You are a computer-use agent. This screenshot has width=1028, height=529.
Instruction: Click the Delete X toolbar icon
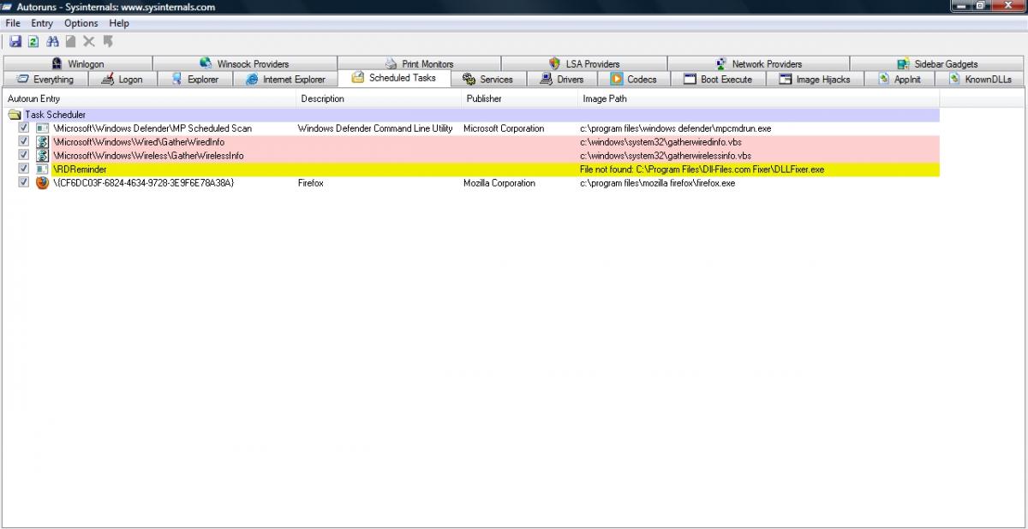click(89, 41)
